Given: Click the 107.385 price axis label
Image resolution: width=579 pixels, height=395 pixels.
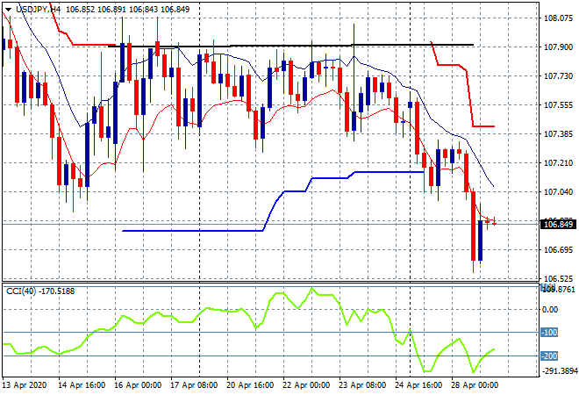Looking at the screenshot, I should pyautogui.click(x=558, y=134).
